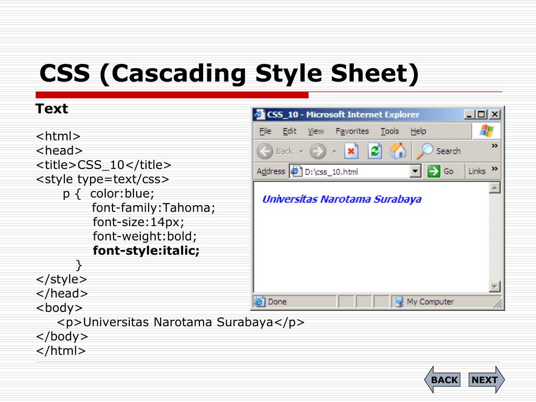
Task: Click the IE icon beside Done in the status bar
Action: coord(260,301)
